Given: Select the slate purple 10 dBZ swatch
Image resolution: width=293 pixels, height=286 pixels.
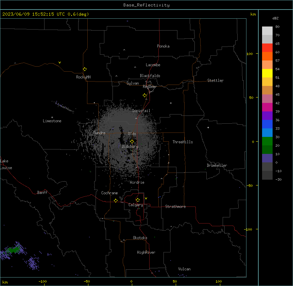Looking at the screenshot, I should tap(267, 158).
